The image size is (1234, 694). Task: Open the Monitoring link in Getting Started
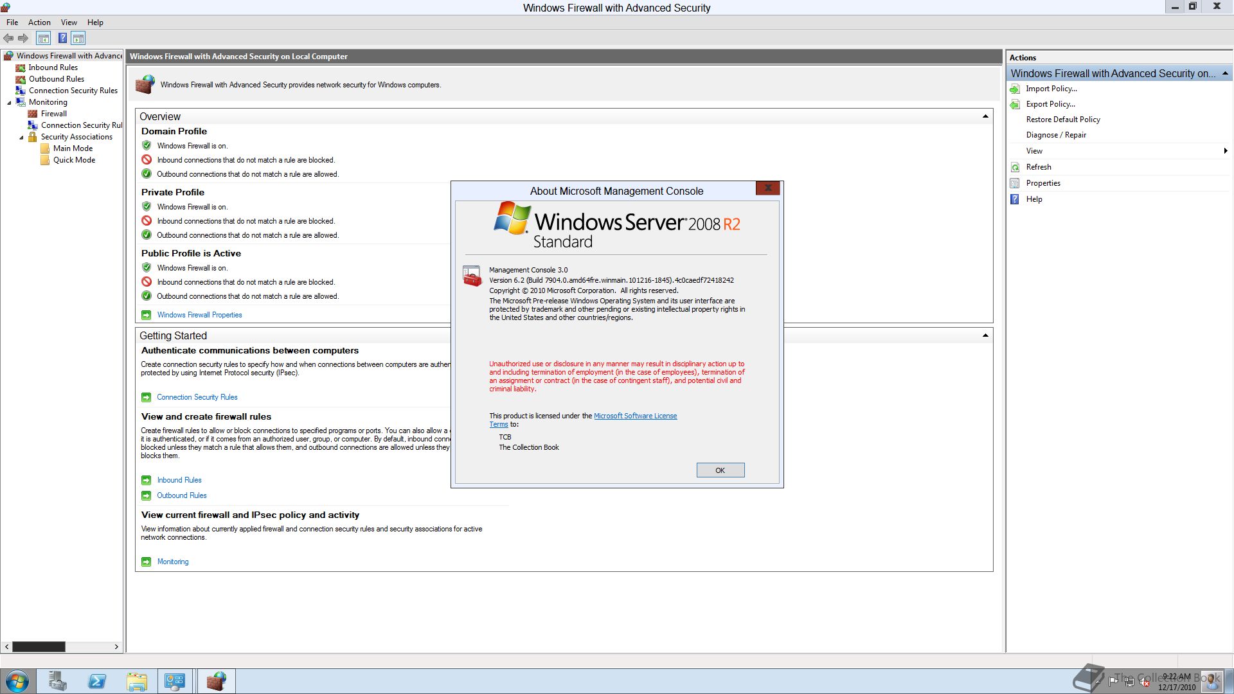coord(172,562)
